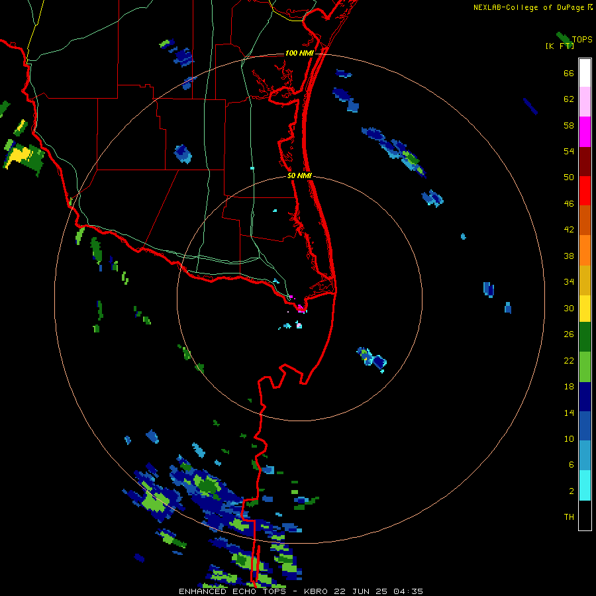Click the NEXLAB-College of DuPage label
Screen dimensions: 596x596
pyautogui.click(x=528, y=7)
